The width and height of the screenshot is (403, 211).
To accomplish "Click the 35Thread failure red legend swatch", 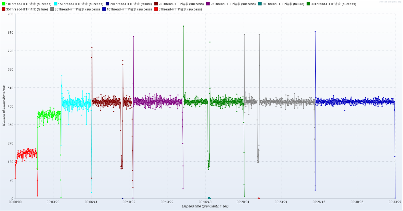I will [x=3, y=9].
